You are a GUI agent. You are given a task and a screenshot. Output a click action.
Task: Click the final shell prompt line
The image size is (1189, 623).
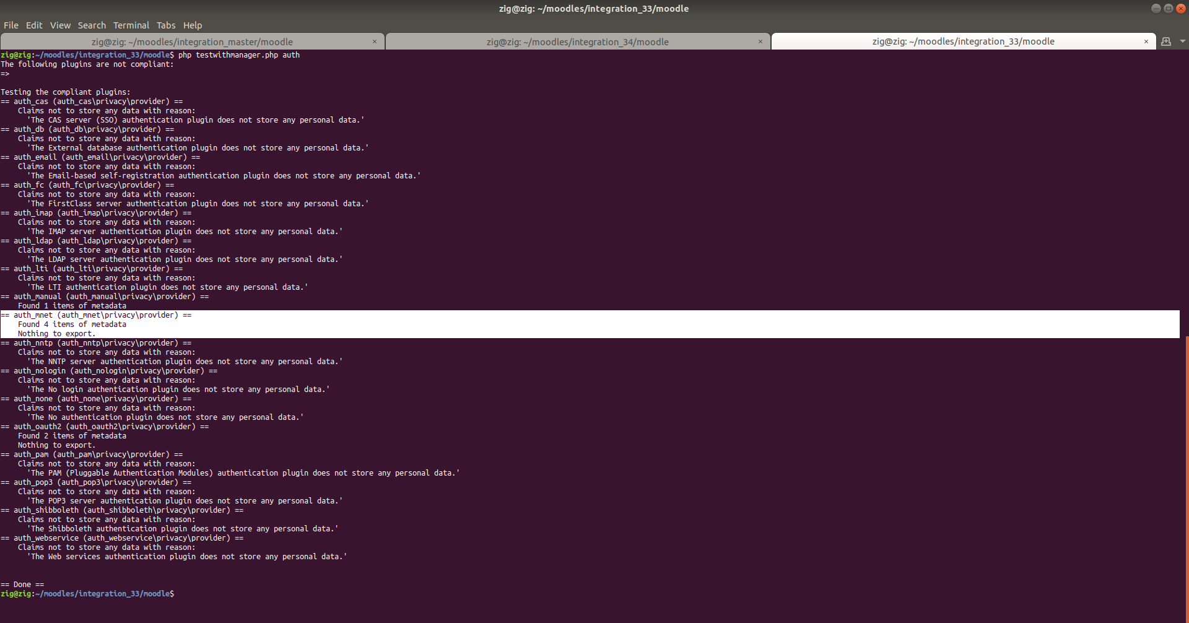[x=87, y=594]
